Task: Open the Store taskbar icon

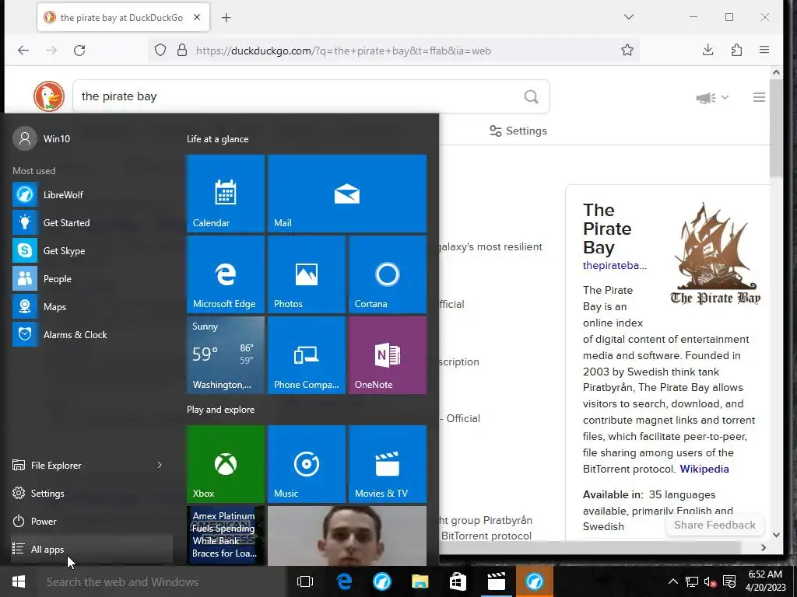Action: coord(458,581)
